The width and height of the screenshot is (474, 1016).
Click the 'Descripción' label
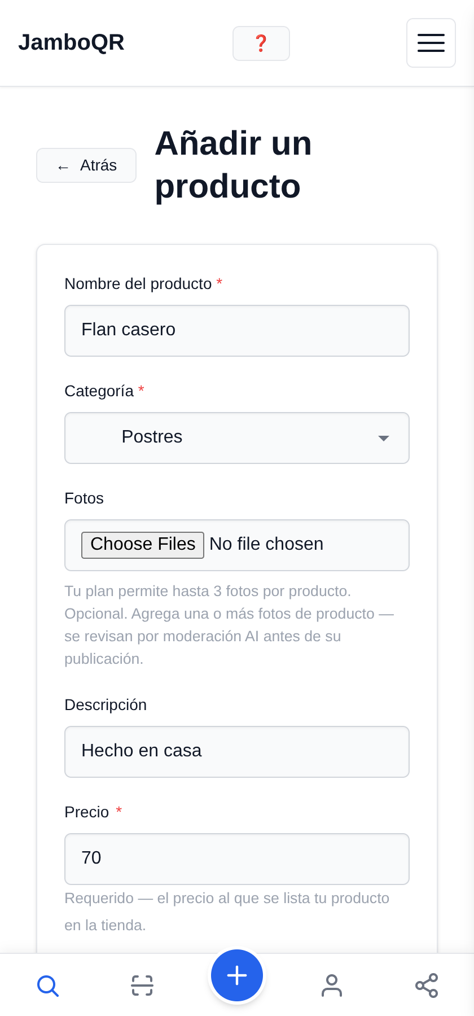pyautogui.click(x=106, y=705)
